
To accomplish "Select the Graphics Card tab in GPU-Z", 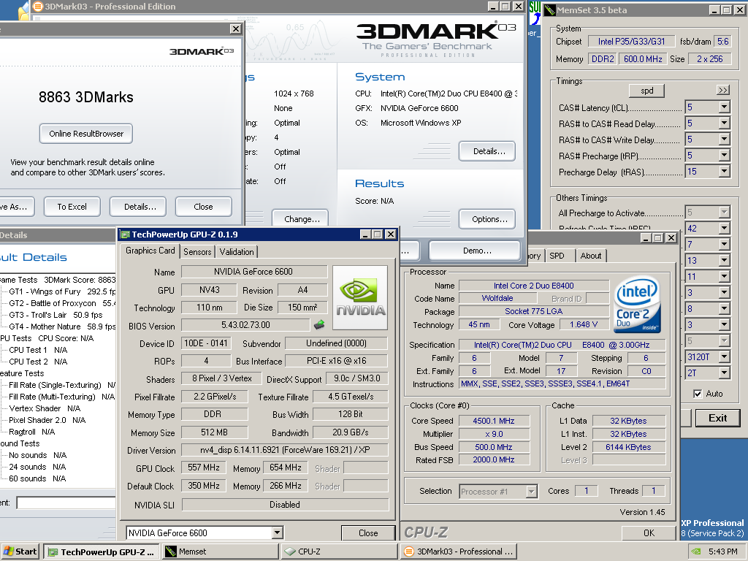I will pyautogui.click(x=150, y=251).
